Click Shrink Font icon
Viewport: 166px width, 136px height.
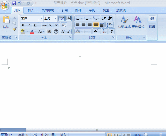[x=69, y=31]
